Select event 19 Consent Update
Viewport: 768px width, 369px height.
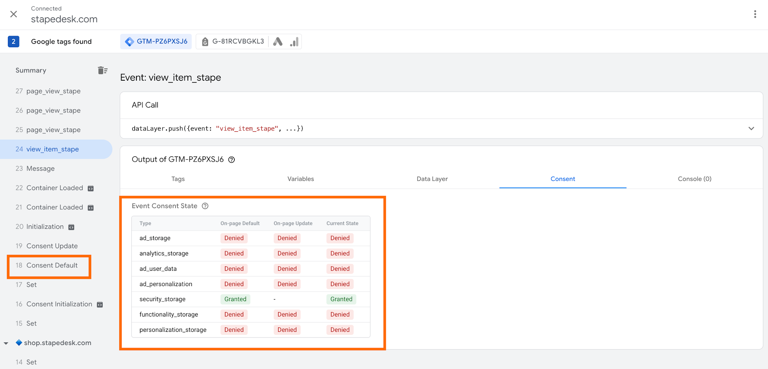point(46,246)
